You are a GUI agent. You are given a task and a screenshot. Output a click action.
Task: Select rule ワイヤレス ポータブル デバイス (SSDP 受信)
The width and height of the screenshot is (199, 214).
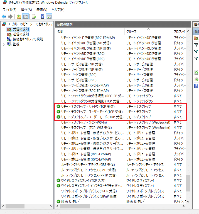point(89,191)
